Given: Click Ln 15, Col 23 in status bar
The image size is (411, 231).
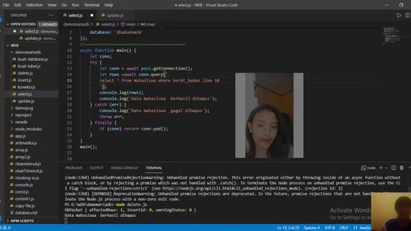Looking at the screenshot, I should (x=288, y=228).
